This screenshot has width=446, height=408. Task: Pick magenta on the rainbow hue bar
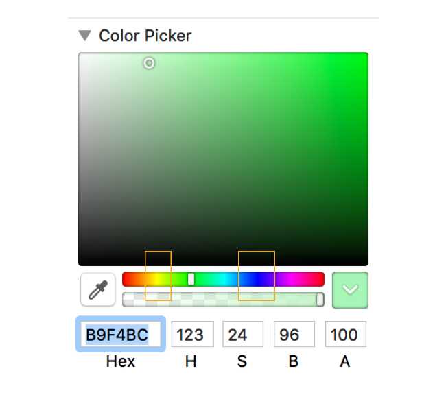pos(291,279)
